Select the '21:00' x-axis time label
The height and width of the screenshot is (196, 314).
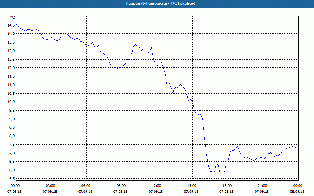point(262,186)
